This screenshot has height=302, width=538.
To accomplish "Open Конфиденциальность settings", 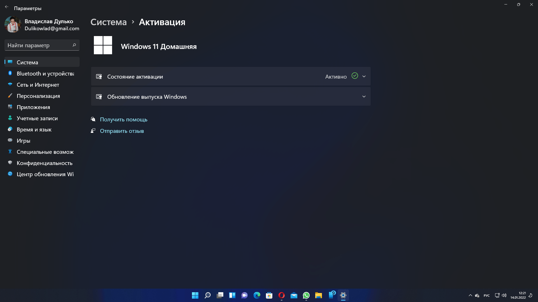I will (x=42, y=163).
